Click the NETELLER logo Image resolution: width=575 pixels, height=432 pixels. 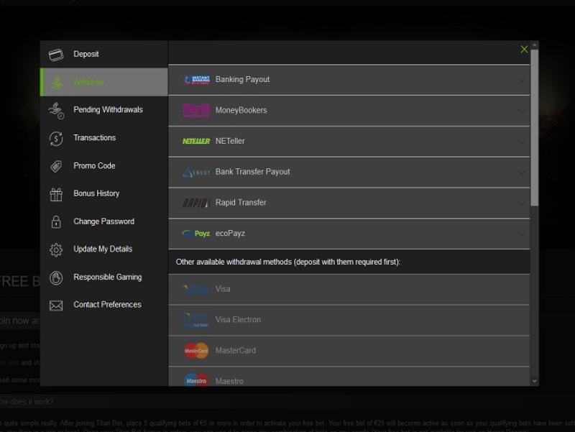pos(196,141)
